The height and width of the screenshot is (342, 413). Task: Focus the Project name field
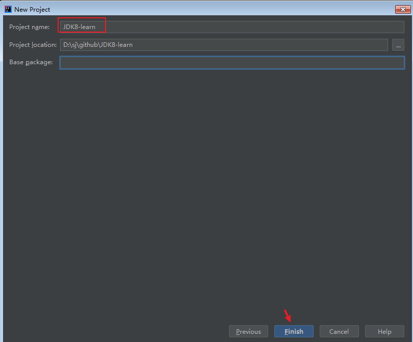pyautogui.click(x=232, y=27)
